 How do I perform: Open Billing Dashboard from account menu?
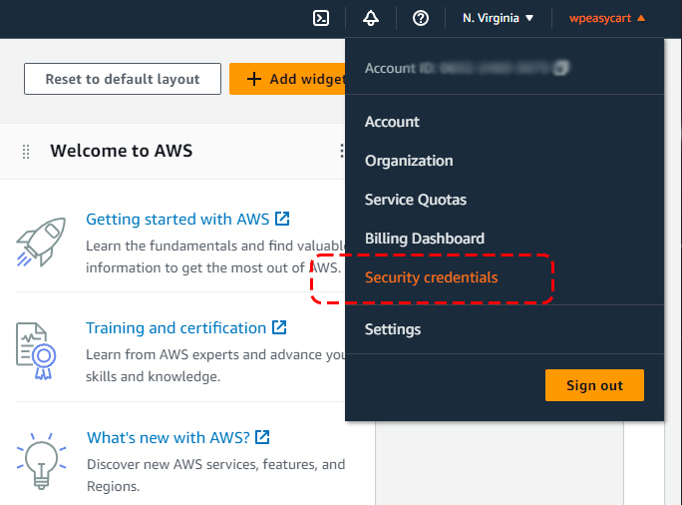[424, 239]
